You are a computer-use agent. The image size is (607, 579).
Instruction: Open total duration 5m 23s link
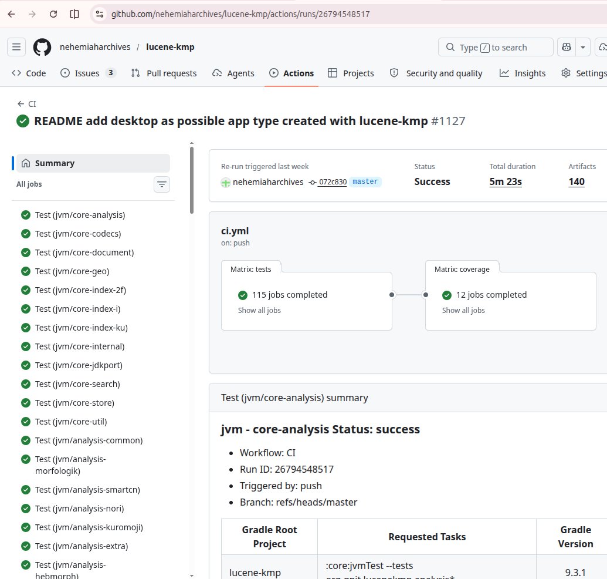[x=505, y=182]
